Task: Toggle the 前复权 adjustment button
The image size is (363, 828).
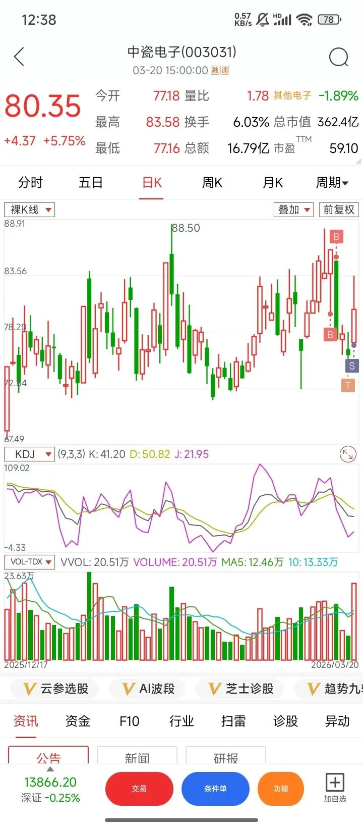Action: point(339,210)
